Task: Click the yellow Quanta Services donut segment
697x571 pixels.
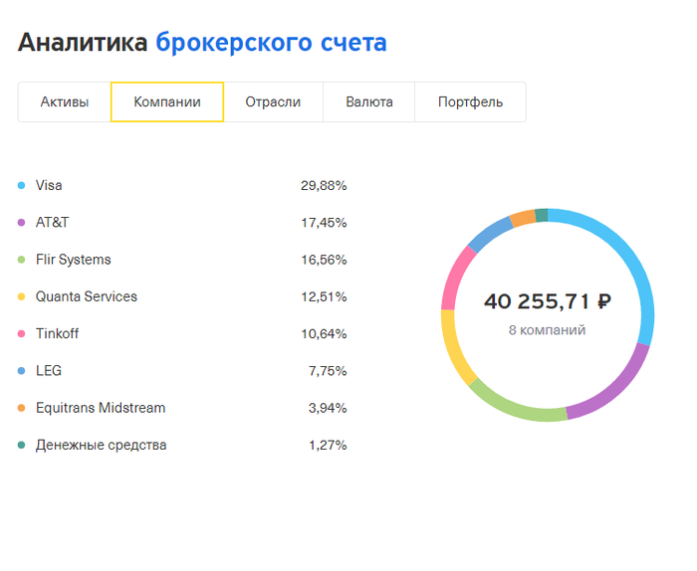Action: (x=453, y=348)
